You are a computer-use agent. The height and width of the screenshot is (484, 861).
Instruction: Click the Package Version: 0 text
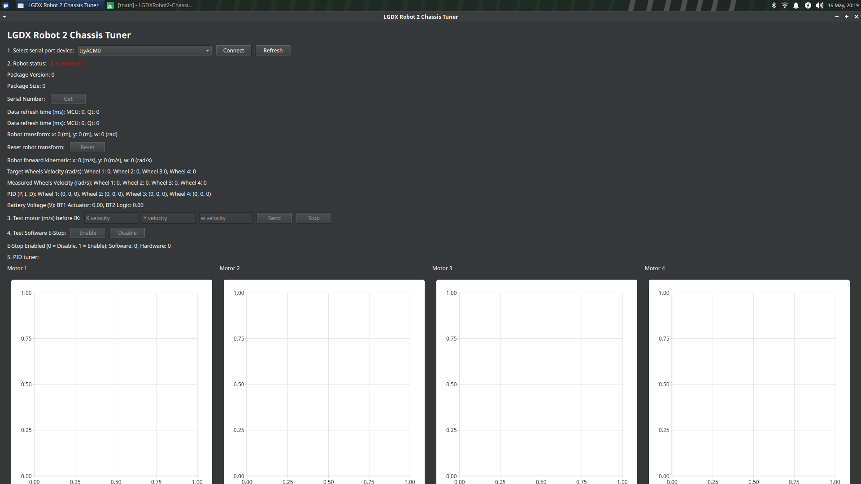(x=31, y=75)
